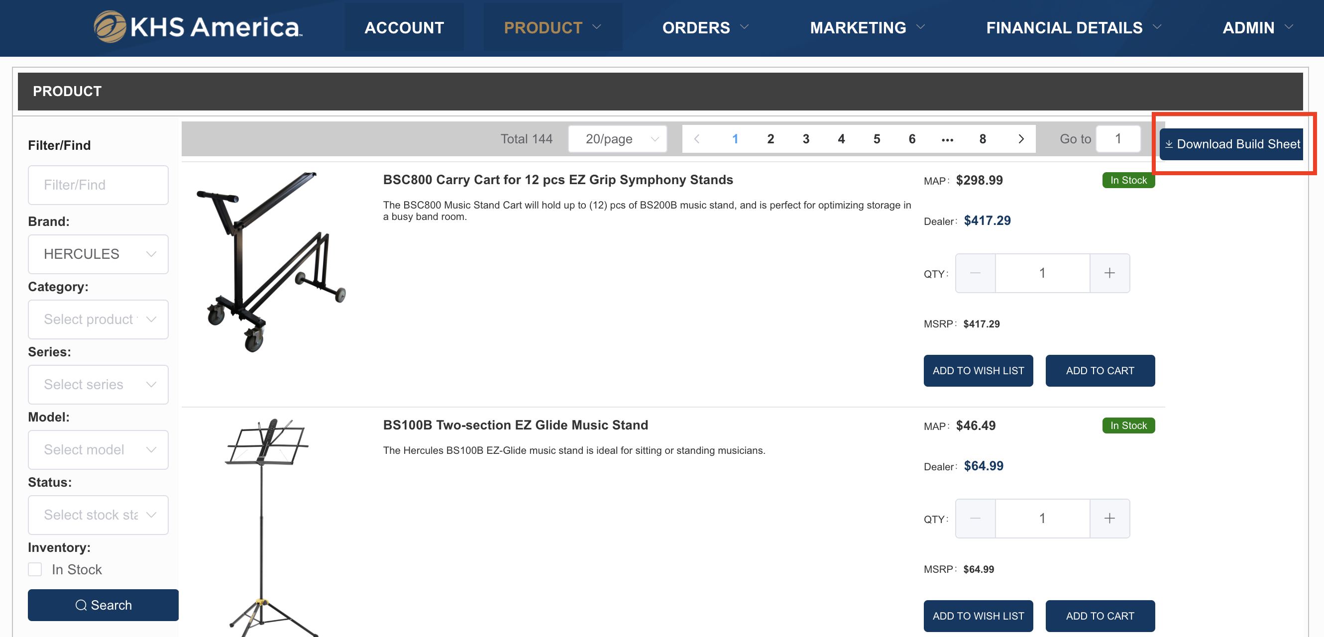Click the next page chevron arrow
The height and width of the screenshot is (637, 1324).
click(x=1020, y=139)
